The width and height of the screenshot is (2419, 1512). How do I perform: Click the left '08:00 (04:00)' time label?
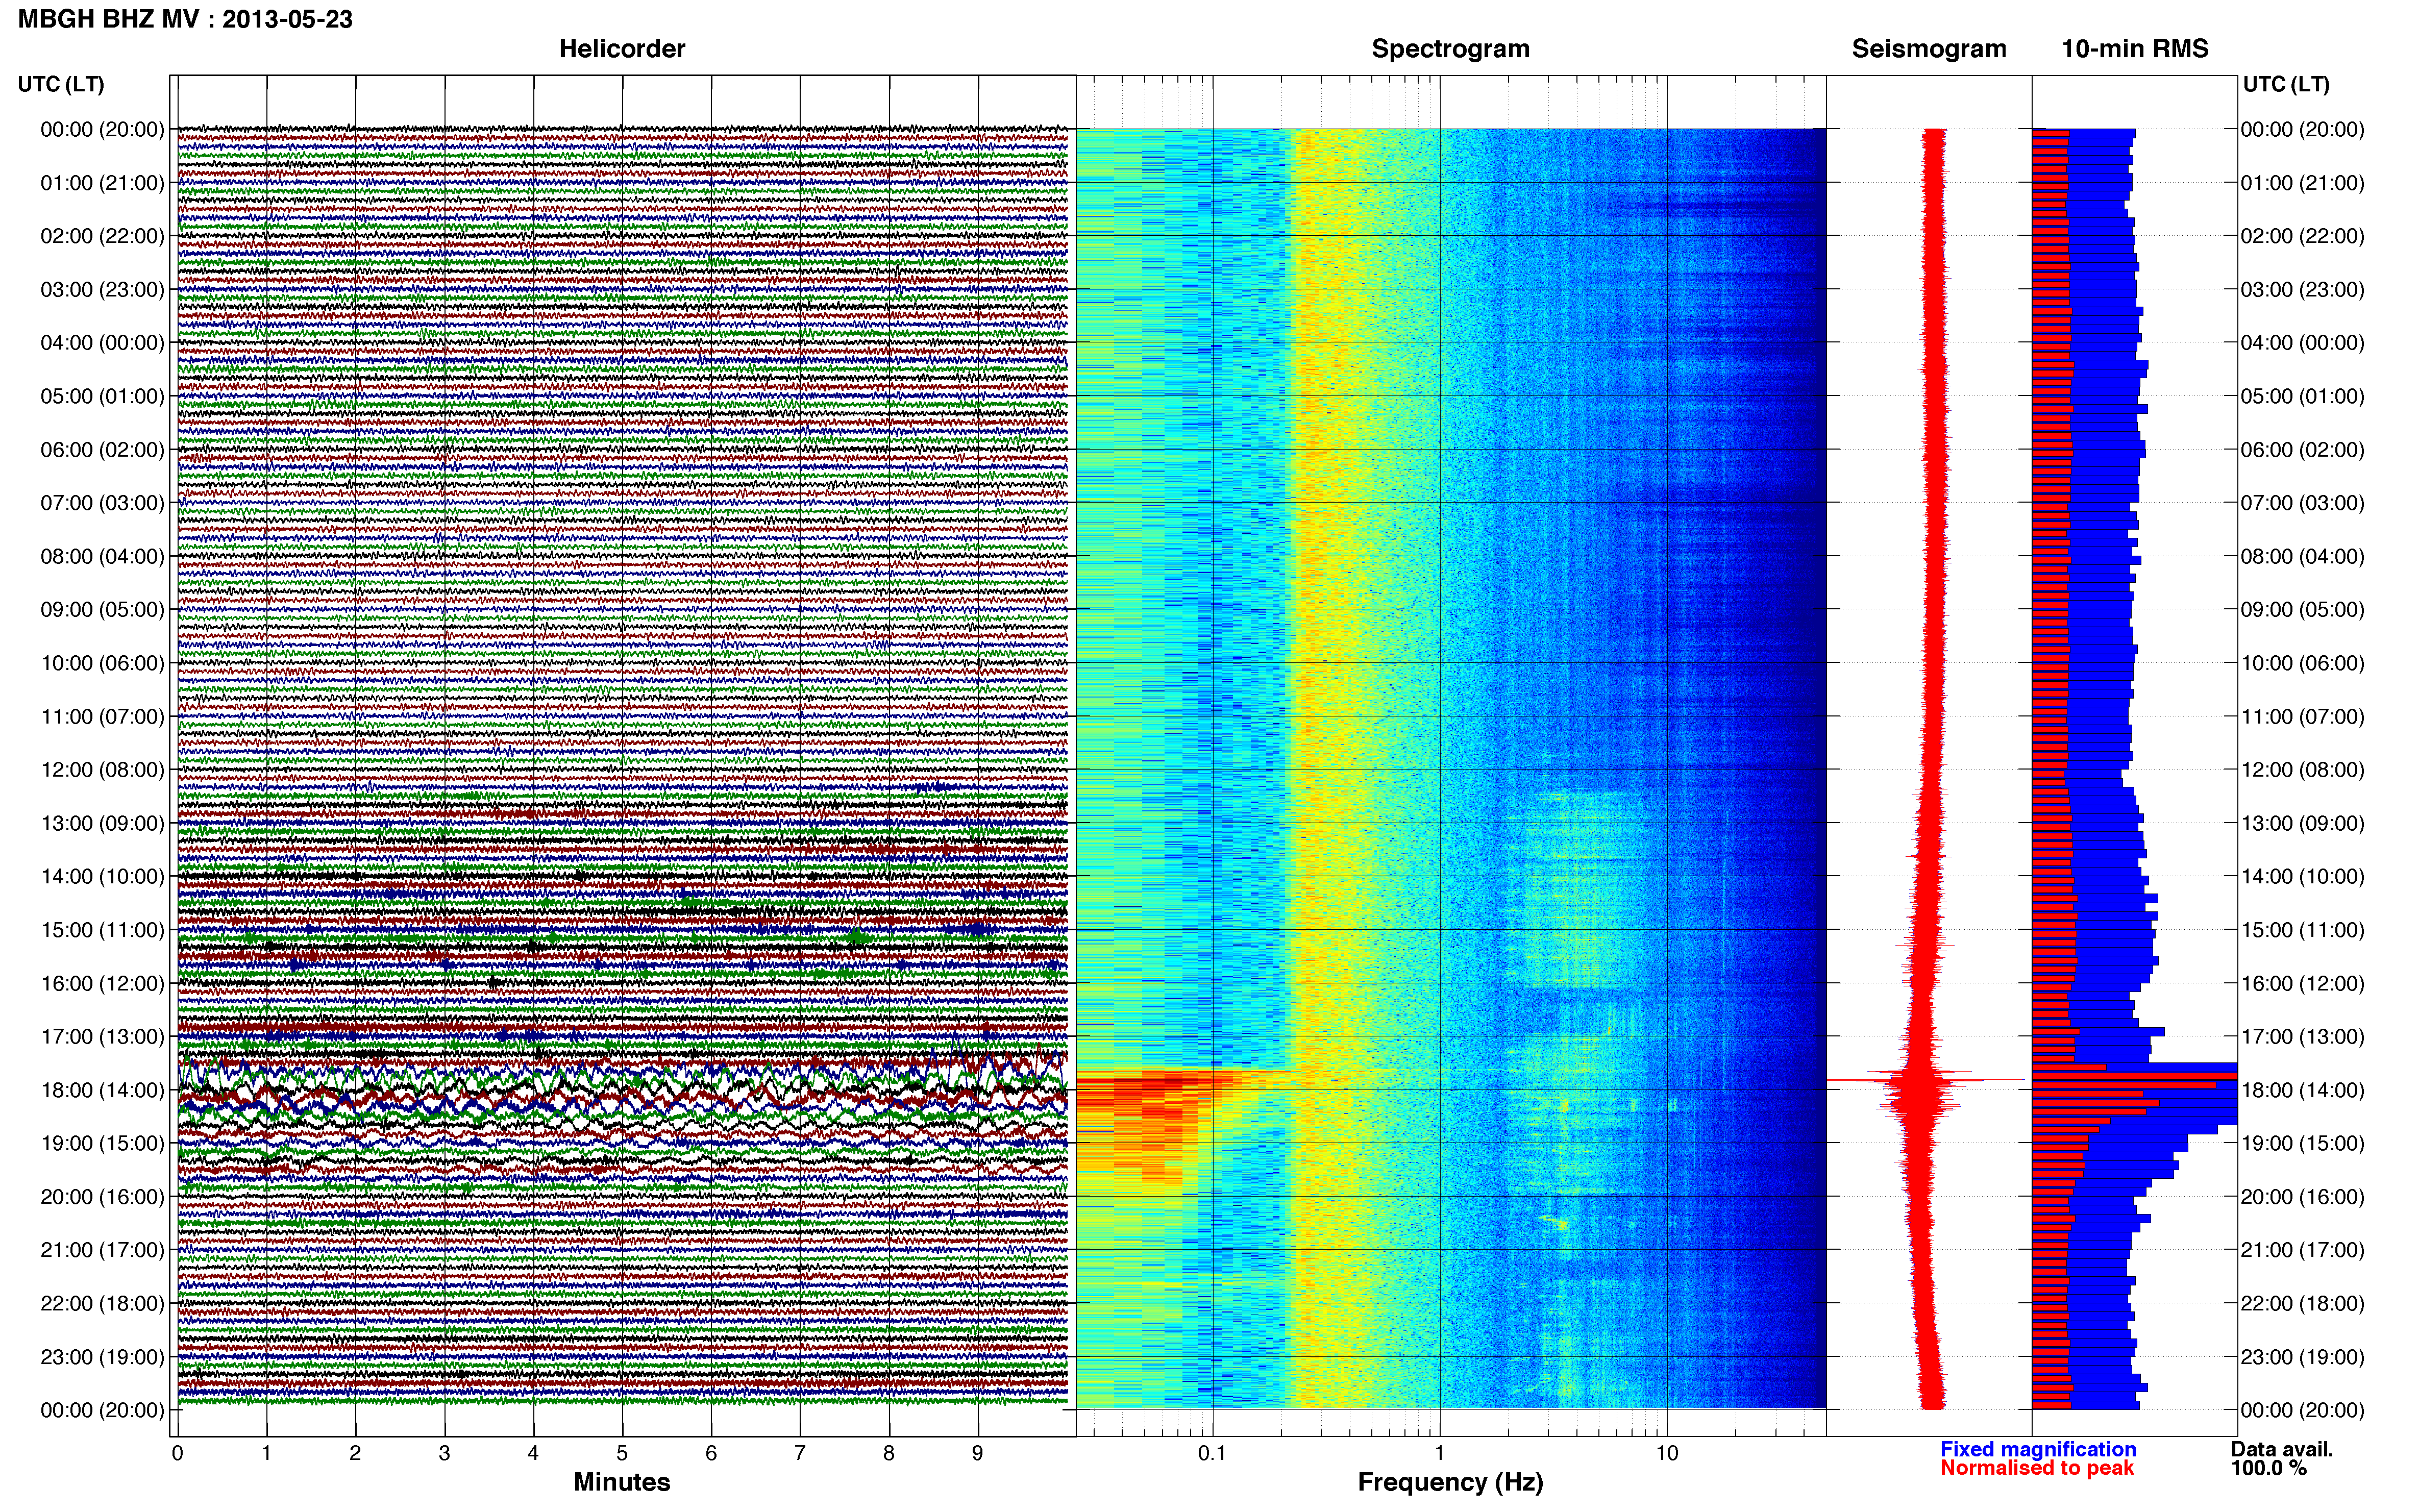102,556
